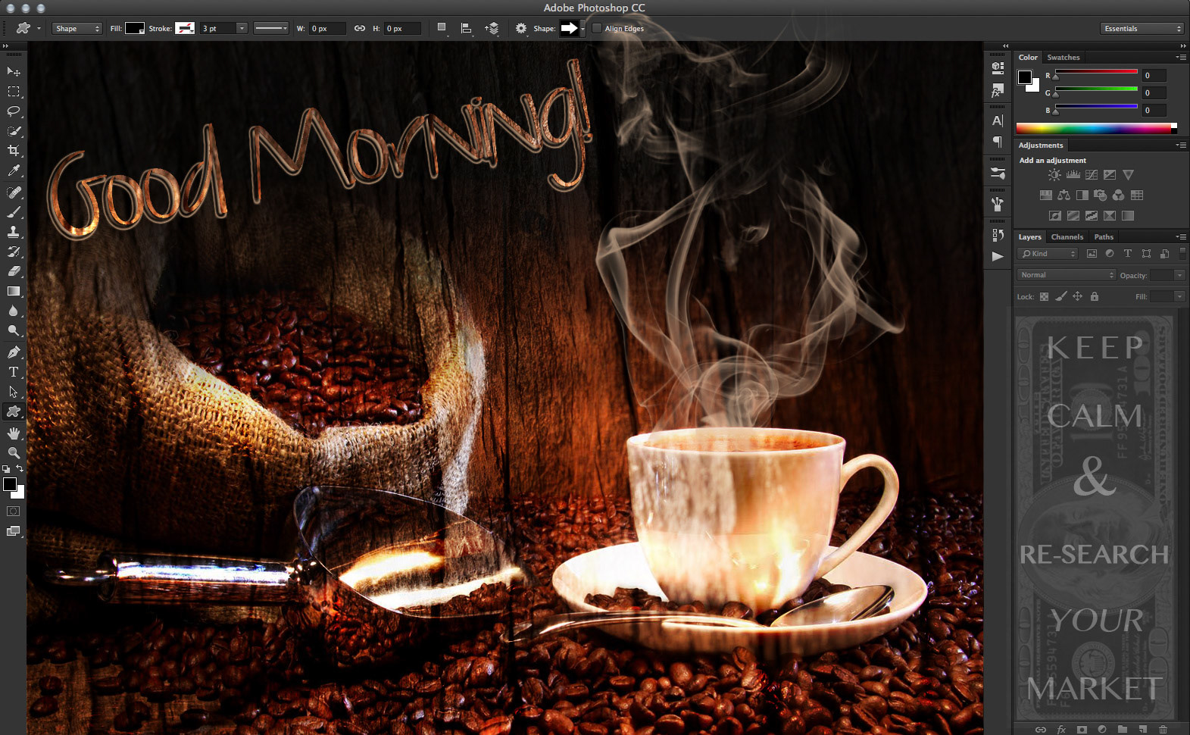Switch to the Channels tab
Screen dimensions: 1190x735
1067,237
